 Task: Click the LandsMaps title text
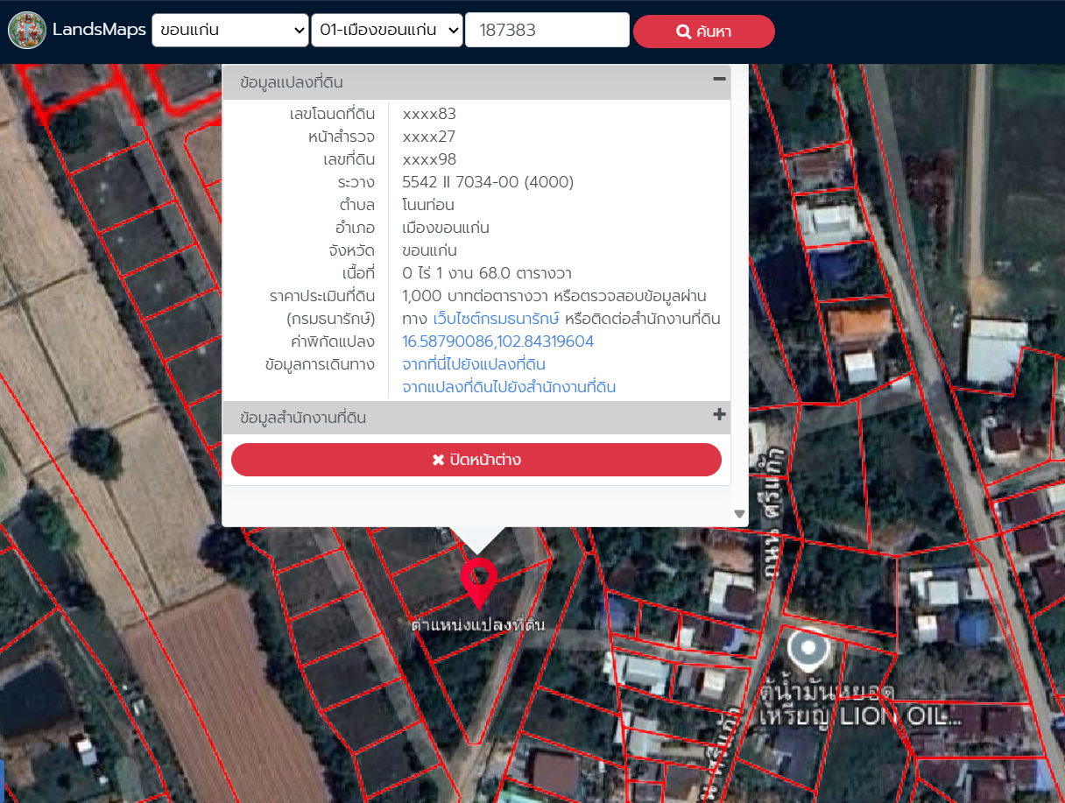point(99,31)
